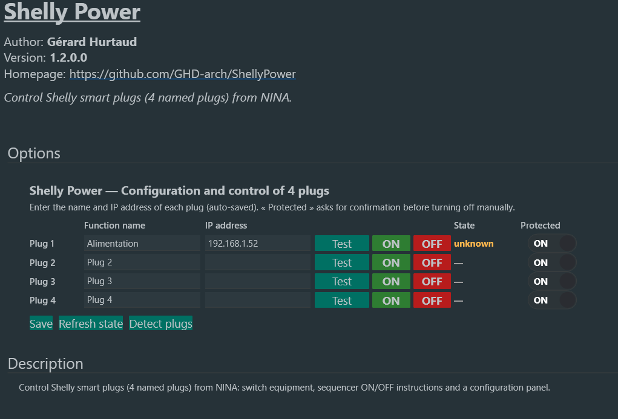618x419 pixels.
Task: Toggle the Protected switch for Plug 2
Action: tap(552, 262)
